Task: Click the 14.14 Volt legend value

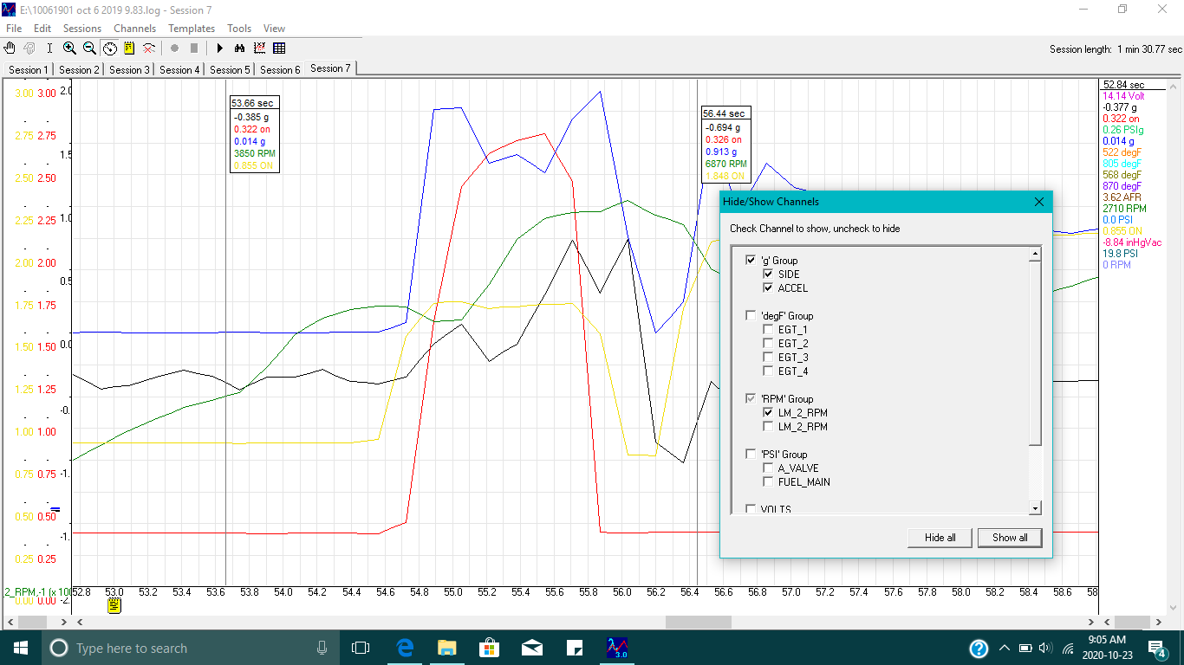Action: click(x=1123, y=96)
